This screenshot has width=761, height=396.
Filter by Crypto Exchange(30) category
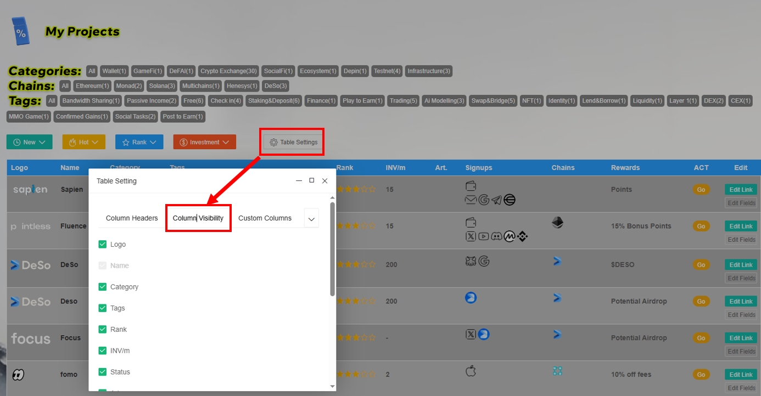coord(228,71)
